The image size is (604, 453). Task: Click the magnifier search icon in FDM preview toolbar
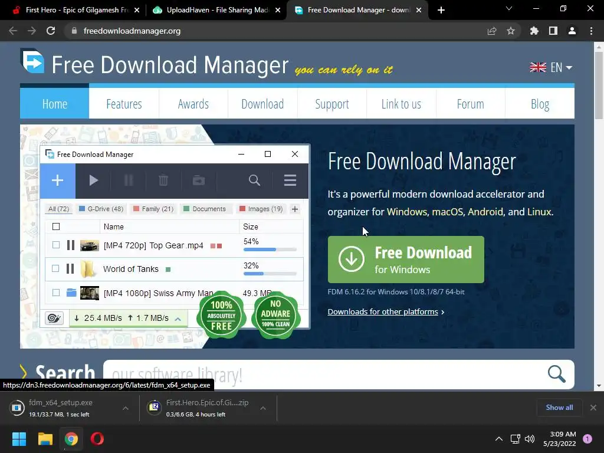click(x=254, y=180)
